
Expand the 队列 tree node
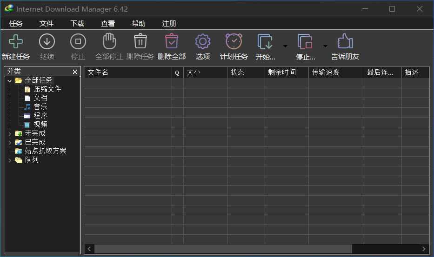tap(10, 160)
